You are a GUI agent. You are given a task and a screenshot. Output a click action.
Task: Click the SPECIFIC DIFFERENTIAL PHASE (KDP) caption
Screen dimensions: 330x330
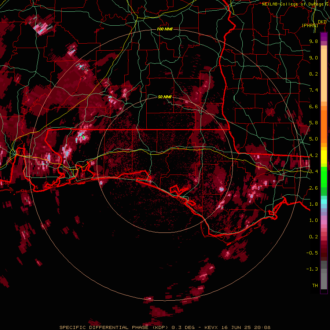point(114,327)
